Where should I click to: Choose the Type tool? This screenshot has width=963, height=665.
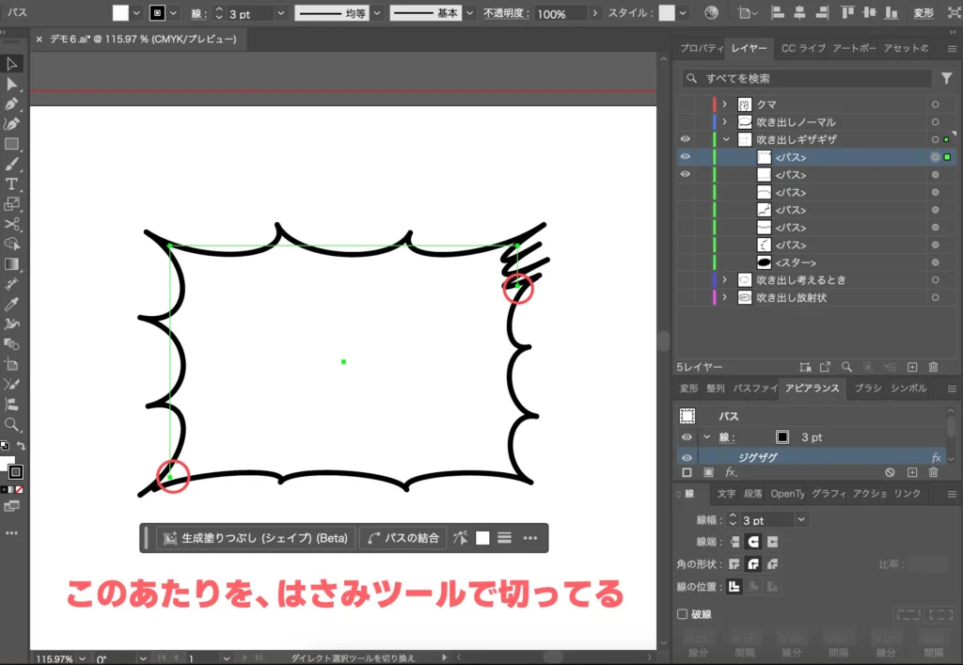tap(12, 183)
